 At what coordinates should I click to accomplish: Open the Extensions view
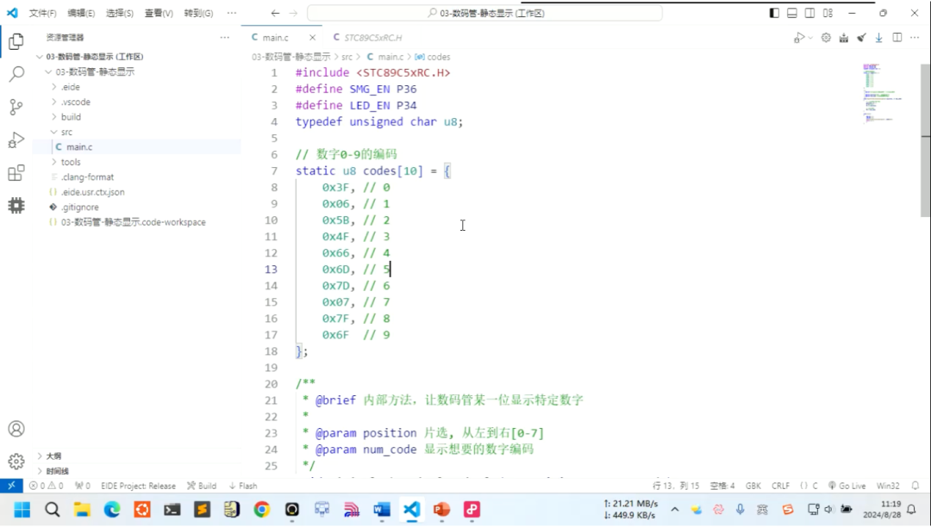coord(16,173)
